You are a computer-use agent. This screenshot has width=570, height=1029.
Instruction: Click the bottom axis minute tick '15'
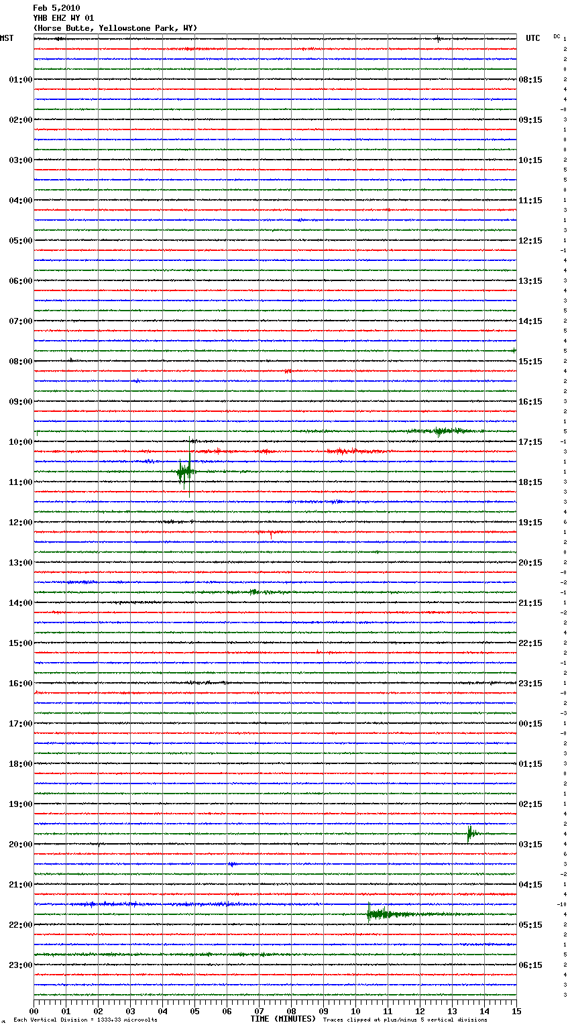tap(516, 1011)
